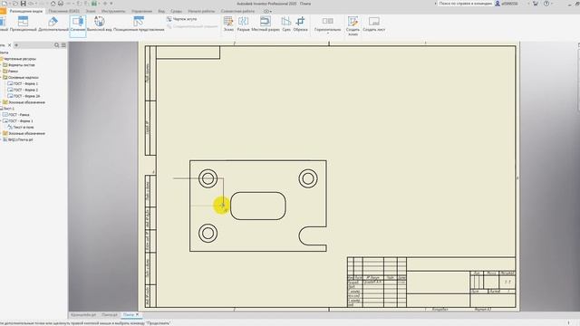Open the browser panel hamburger menu

63,45
